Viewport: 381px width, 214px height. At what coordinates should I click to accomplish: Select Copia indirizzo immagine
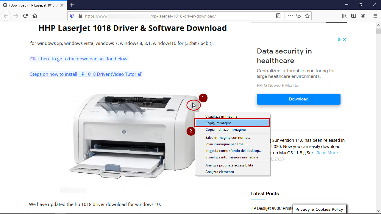[x=232, y=130]
